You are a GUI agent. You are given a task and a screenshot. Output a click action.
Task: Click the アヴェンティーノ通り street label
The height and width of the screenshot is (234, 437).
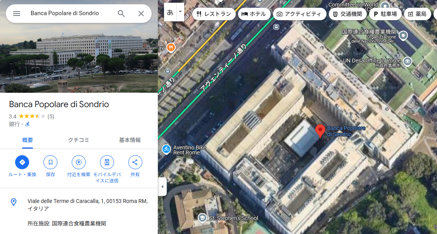223,68
